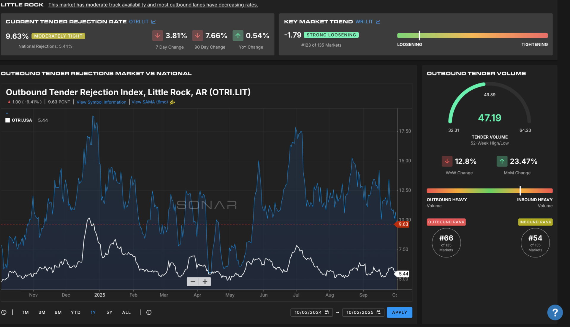
Task: Open OTRI.LIT chart icon in rejection rate panel
Action: (153, 22)
